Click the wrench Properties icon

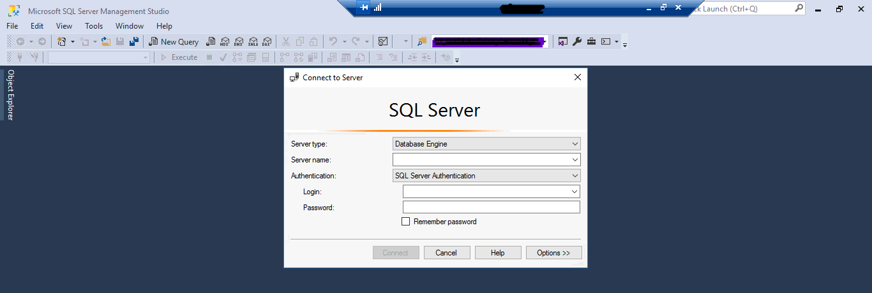point(577,41)
